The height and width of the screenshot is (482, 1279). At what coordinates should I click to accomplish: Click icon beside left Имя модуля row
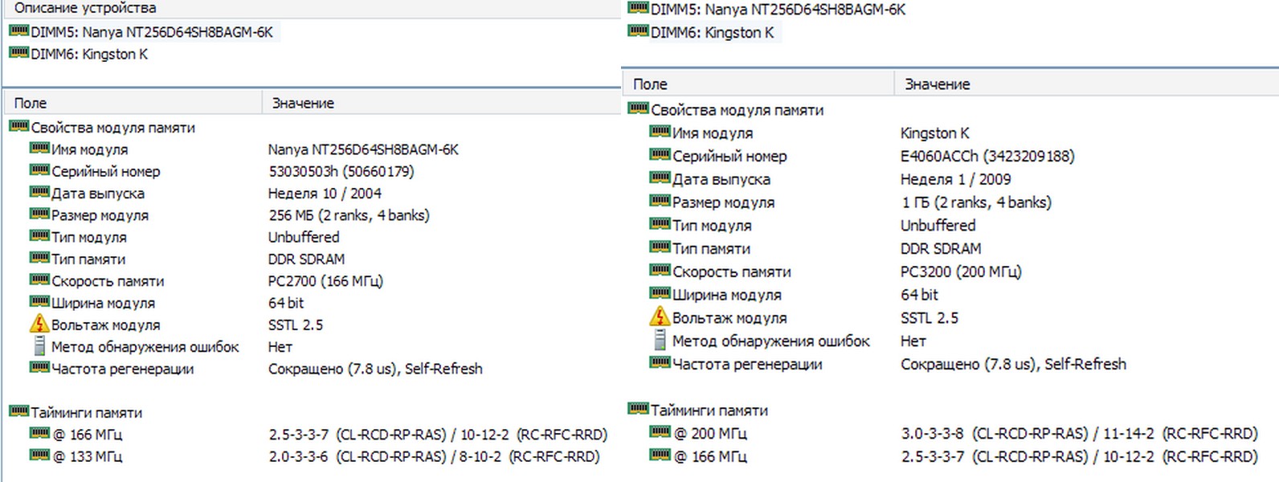[39, 148]
